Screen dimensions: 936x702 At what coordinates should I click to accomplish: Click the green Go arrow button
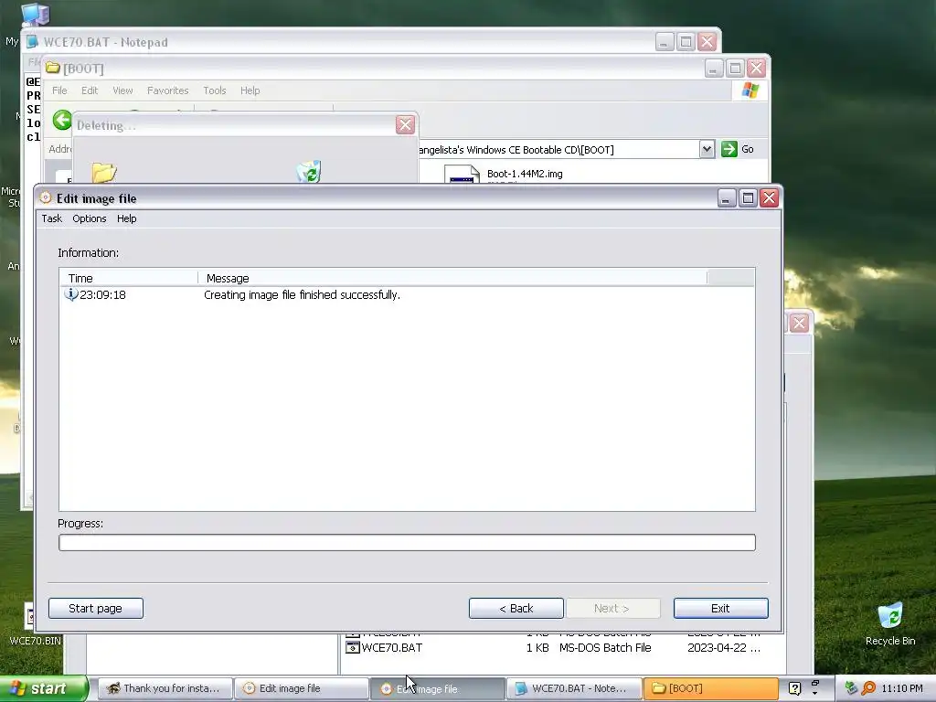pos(729,149)
